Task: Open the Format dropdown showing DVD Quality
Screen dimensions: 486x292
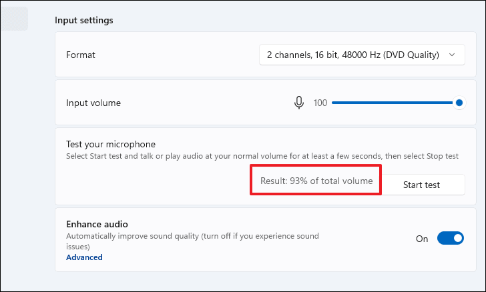Action: (x=361, y=55)
